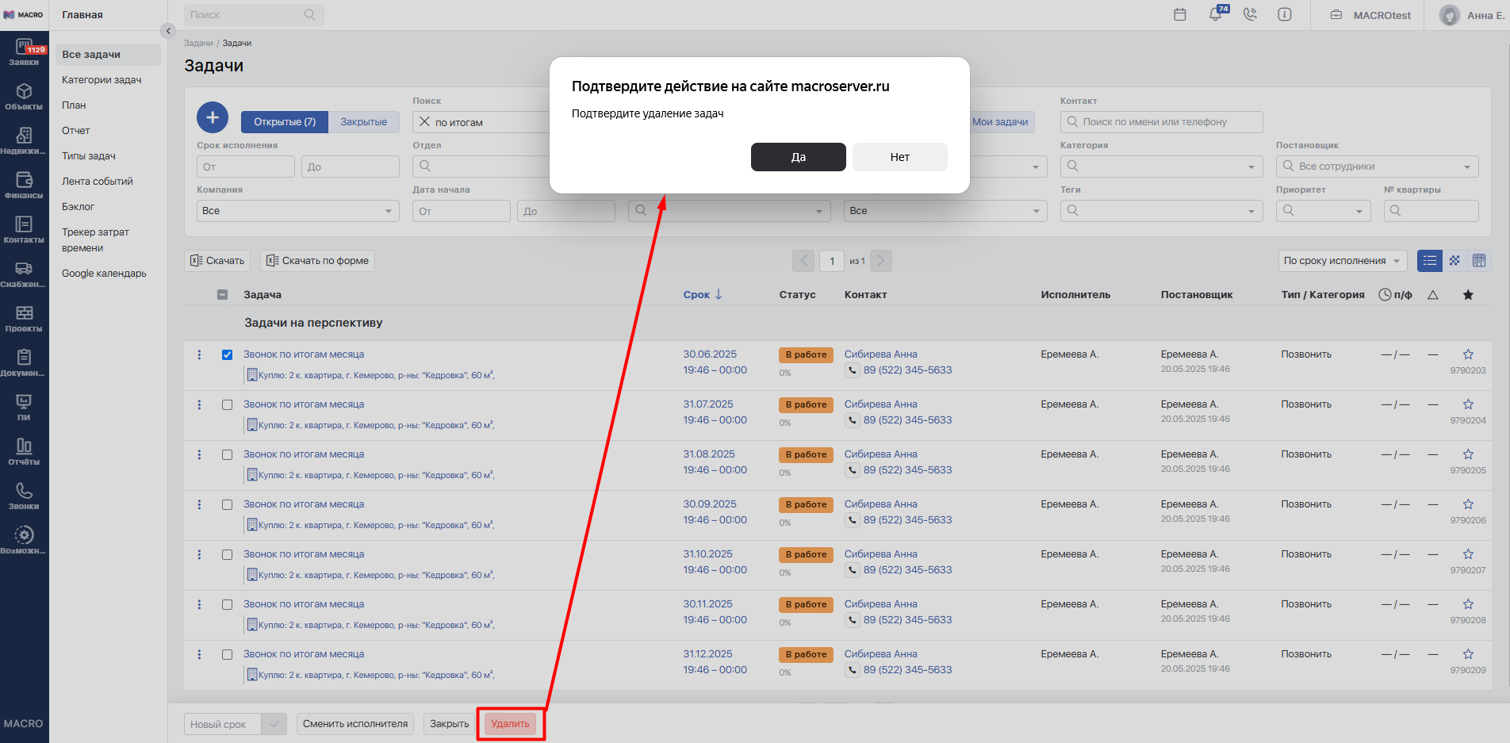Click the contact search input field
The image size is (1510, 743).
[x=1162, y=122]
